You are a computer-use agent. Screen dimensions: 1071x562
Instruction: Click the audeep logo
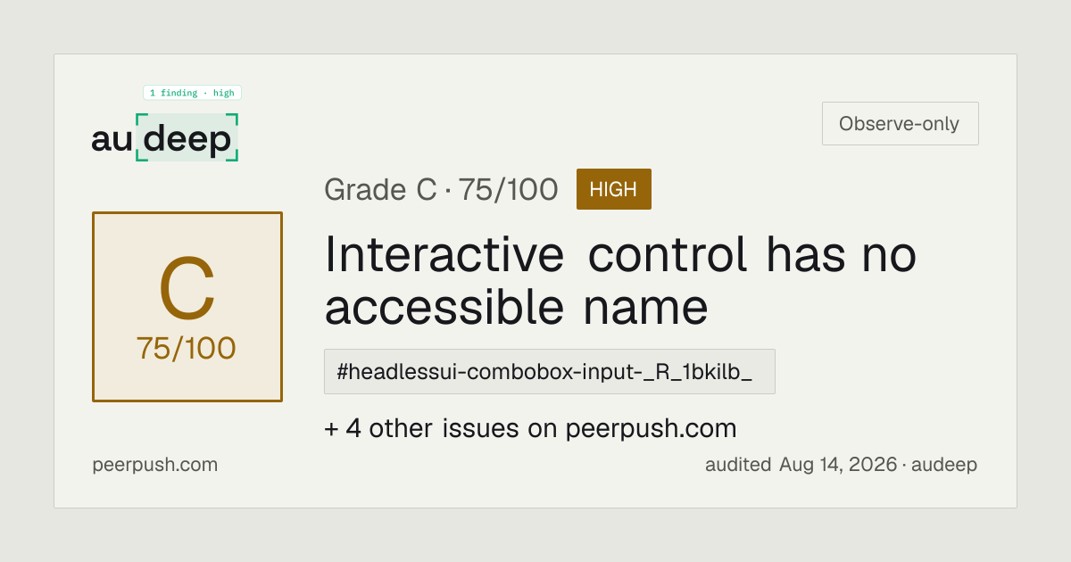(x=165, y=137)
